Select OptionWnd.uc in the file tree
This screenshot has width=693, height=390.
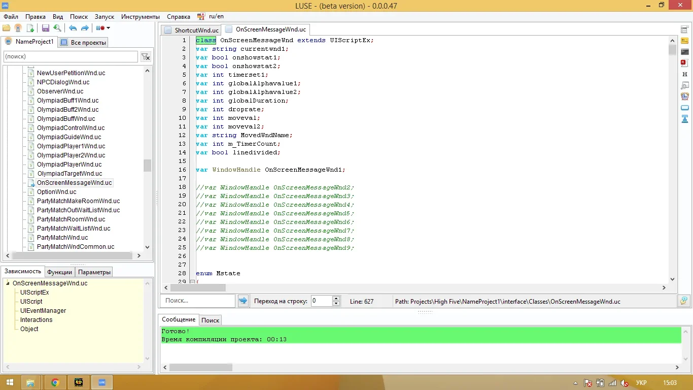point(56,192)
